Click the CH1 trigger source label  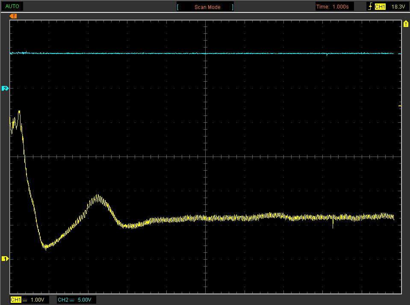[x=380, y=7]
